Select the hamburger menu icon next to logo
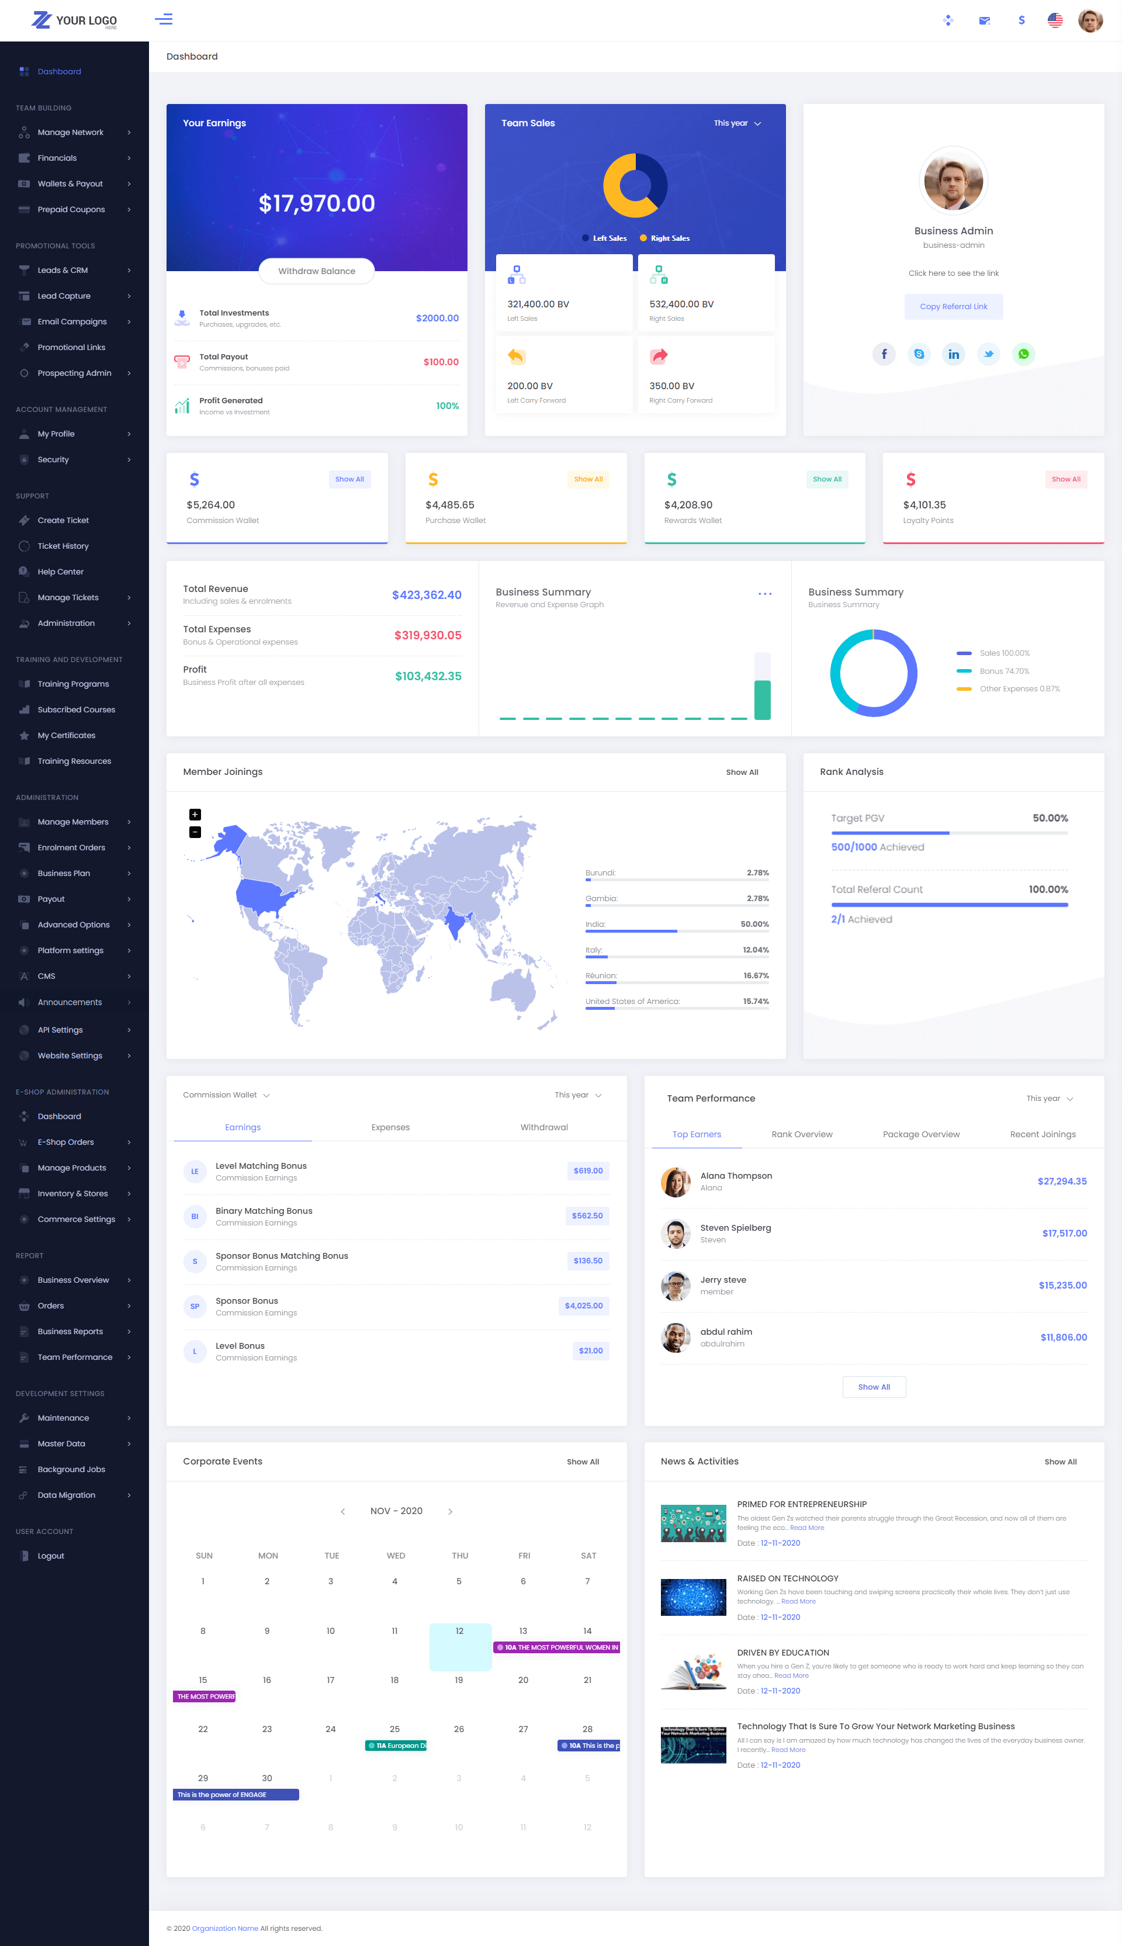This screenshot has height=1946, width=1122. (x=164, y=19)
